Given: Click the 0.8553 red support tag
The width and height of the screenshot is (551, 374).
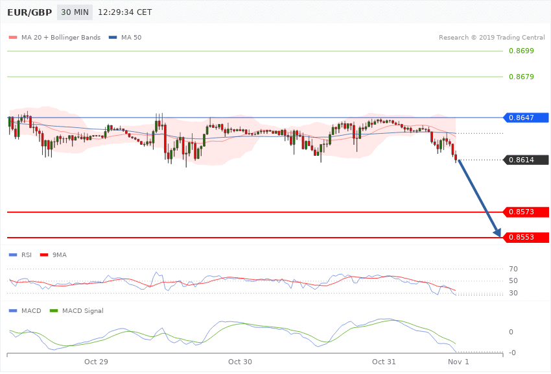Looking at the screenshot, I should 526,237.
